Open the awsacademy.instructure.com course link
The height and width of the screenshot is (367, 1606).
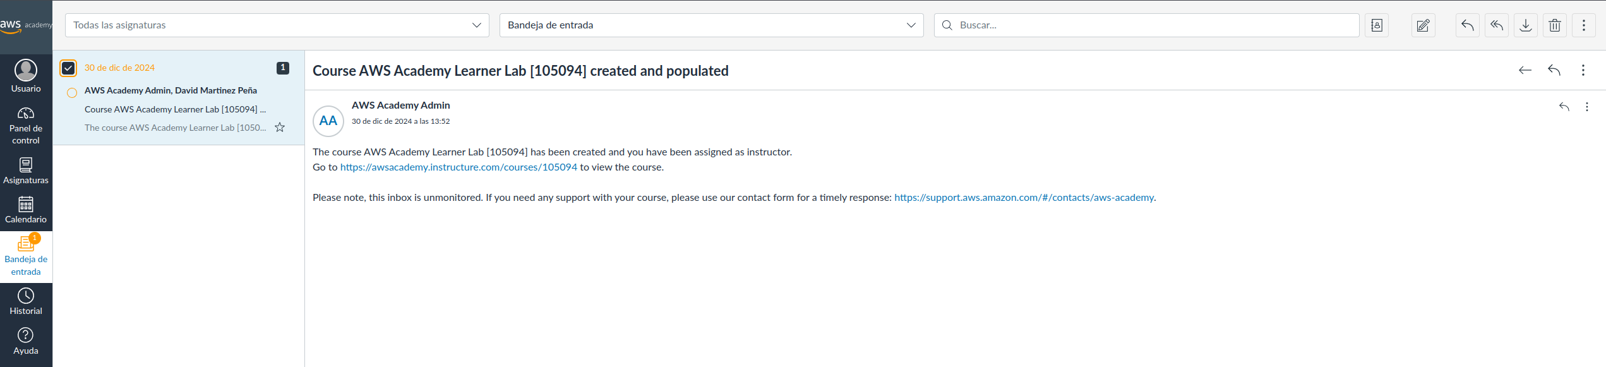tap(458, 167)
